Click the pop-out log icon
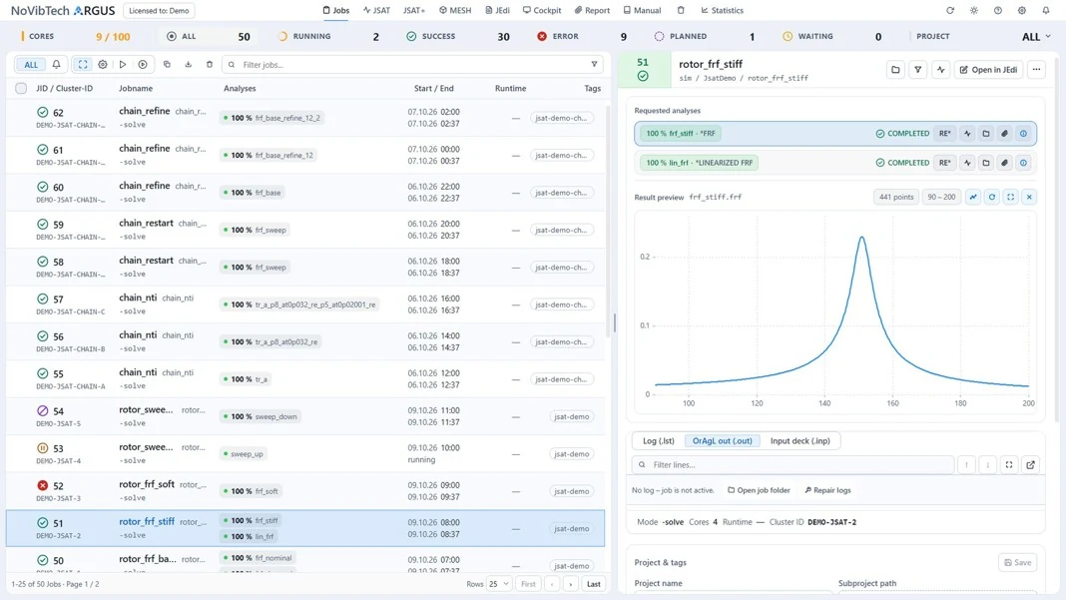 [1031, 464]
